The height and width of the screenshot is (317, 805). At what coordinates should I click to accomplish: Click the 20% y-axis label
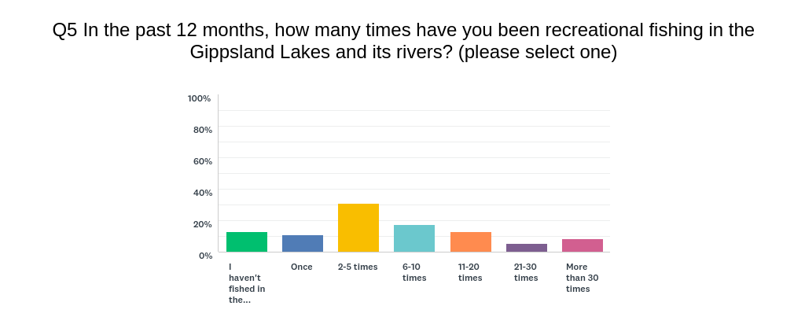point(202,223)
